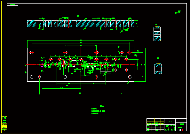Image resolution: width=190 pixels, height=134 pixels.
Task: Click the yellow grid in the title block
Action: pyautogui.click(x=155, y=122)
